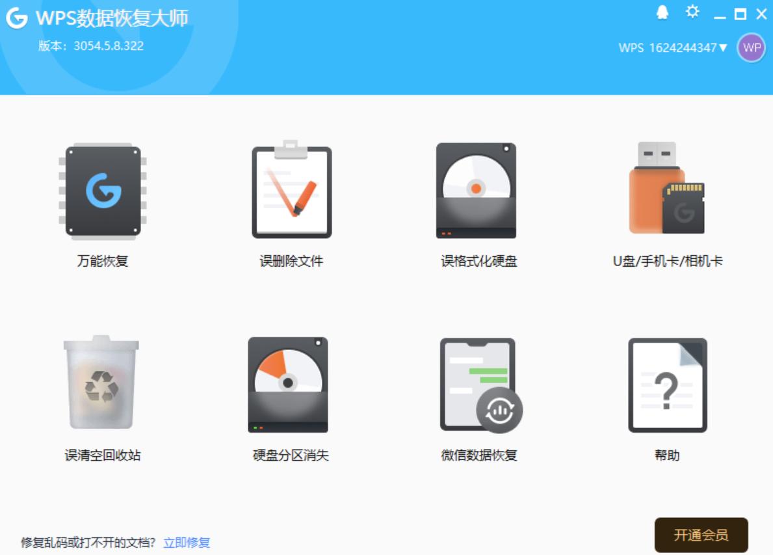This screenshot has width=773, height=555.
Task: Follow the 立即修复 link
Action: tap(187, 543)
